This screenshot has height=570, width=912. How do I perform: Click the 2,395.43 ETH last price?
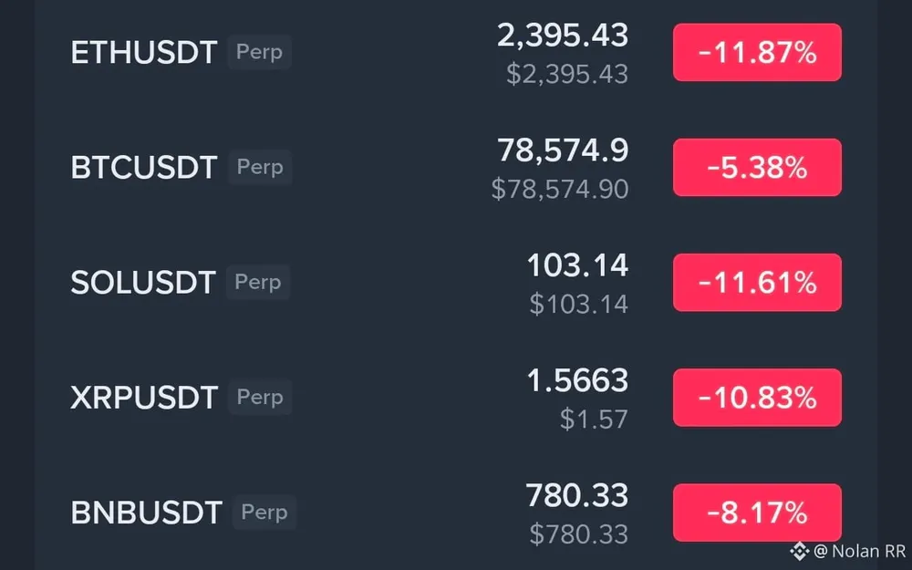pyautogui.click(x=562, y=35)
